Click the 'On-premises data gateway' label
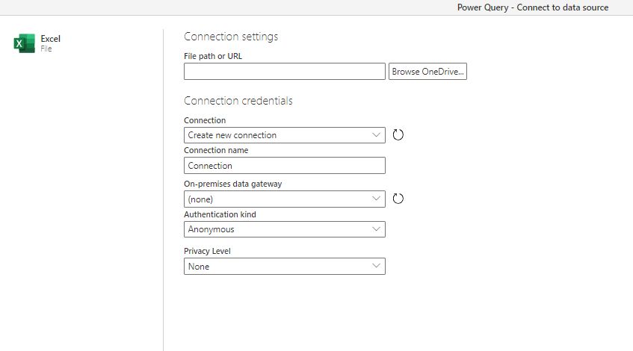 click(232, 184)
